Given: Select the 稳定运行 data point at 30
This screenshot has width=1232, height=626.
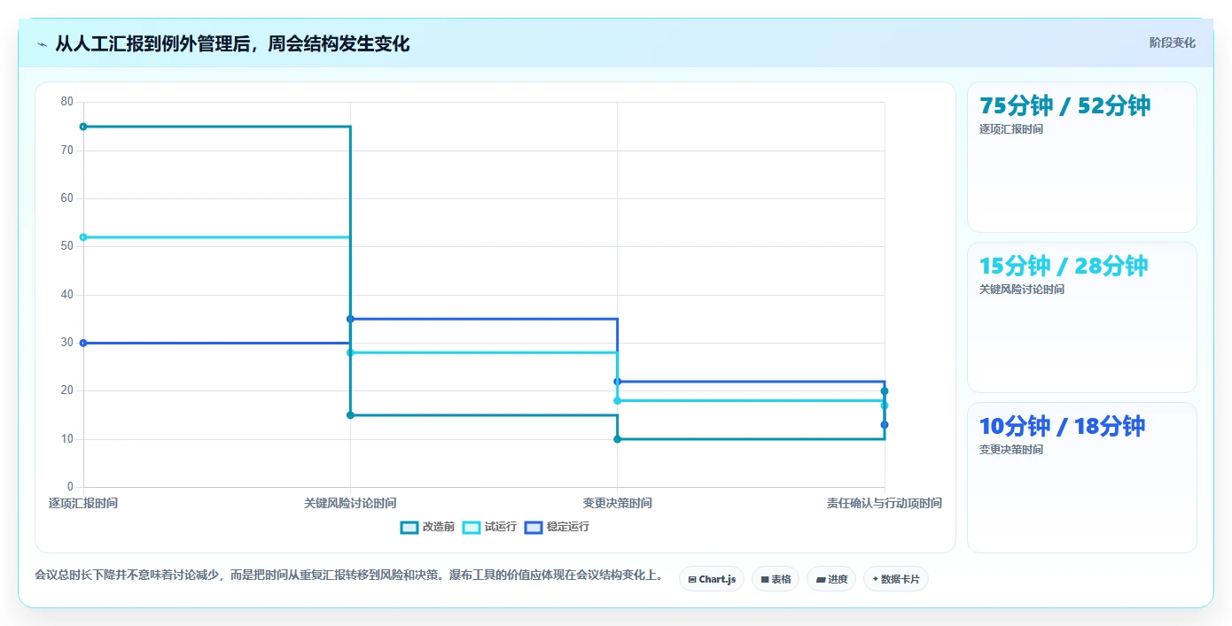Looking at the screenshot, I should point(83,343).
